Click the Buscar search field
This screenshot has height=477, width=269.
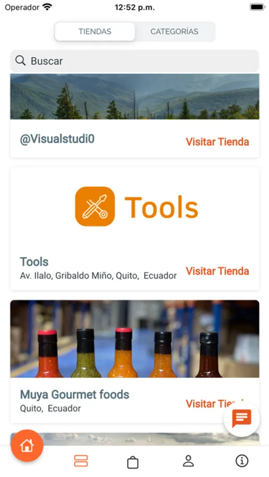[x=135, y=61]
